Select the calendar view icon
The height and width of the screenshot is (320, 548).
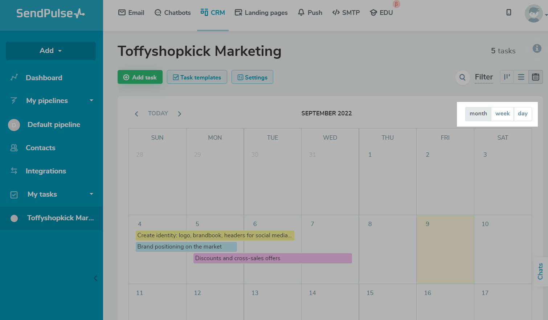click(x=536, y=77)
